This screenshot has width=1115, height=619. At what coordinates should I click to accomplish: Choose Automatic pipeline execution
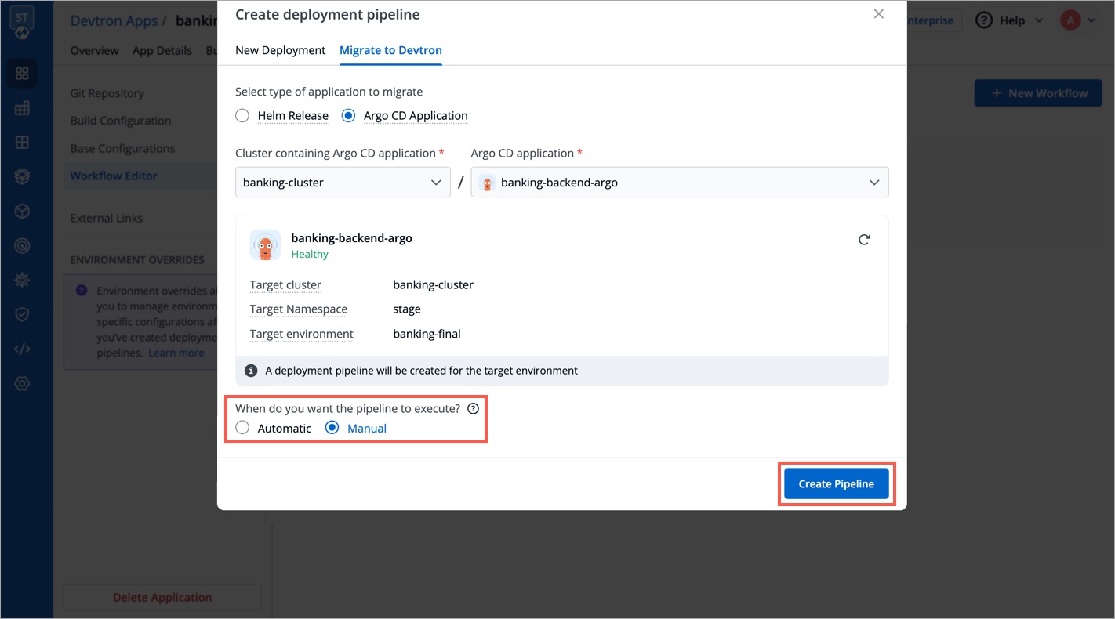pyautogui.click(x=242, y=427)
